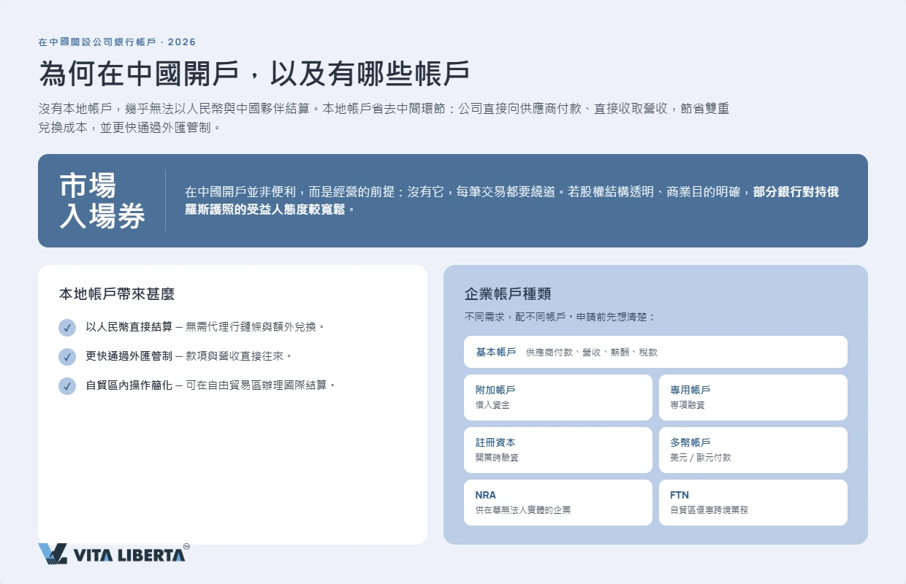The height and width of the screenshot is (584, 906).
Task: Click checkmark icon beside 以人民幣直接結算
Action: coord(67,328)
